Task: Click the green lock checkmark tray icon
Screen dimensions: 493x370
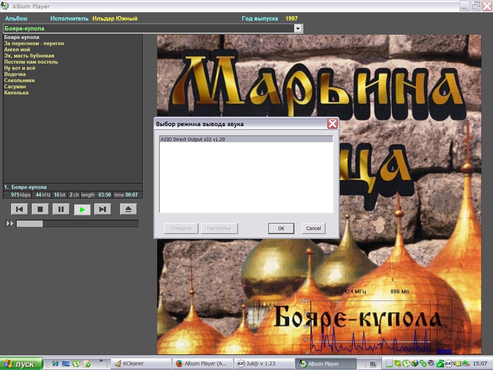Action: click(440, 363)
